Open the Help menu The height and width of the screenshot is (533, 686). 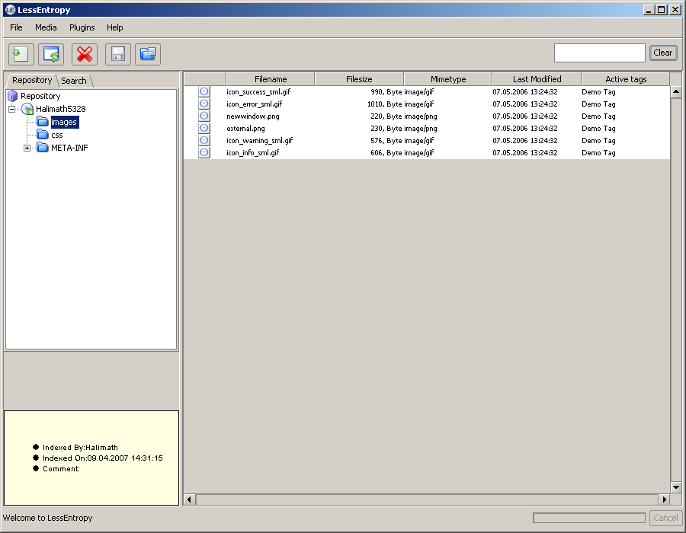coord(114,27)
